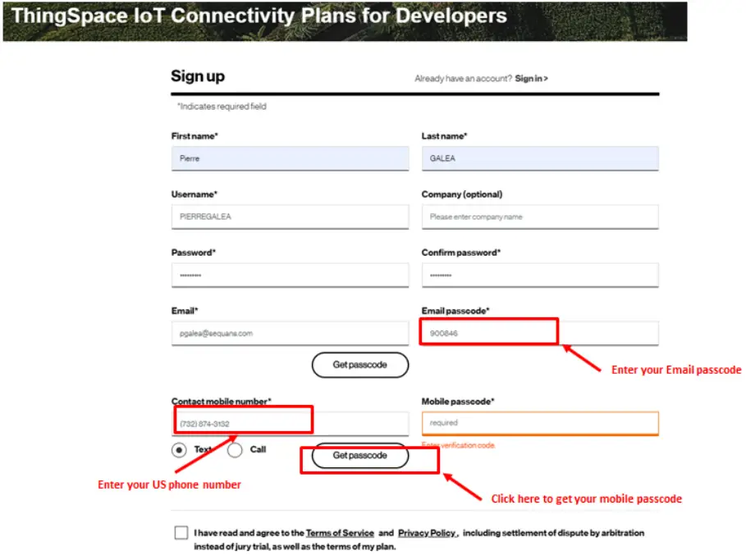Open the Terms of Service link

tap(341, 532)
